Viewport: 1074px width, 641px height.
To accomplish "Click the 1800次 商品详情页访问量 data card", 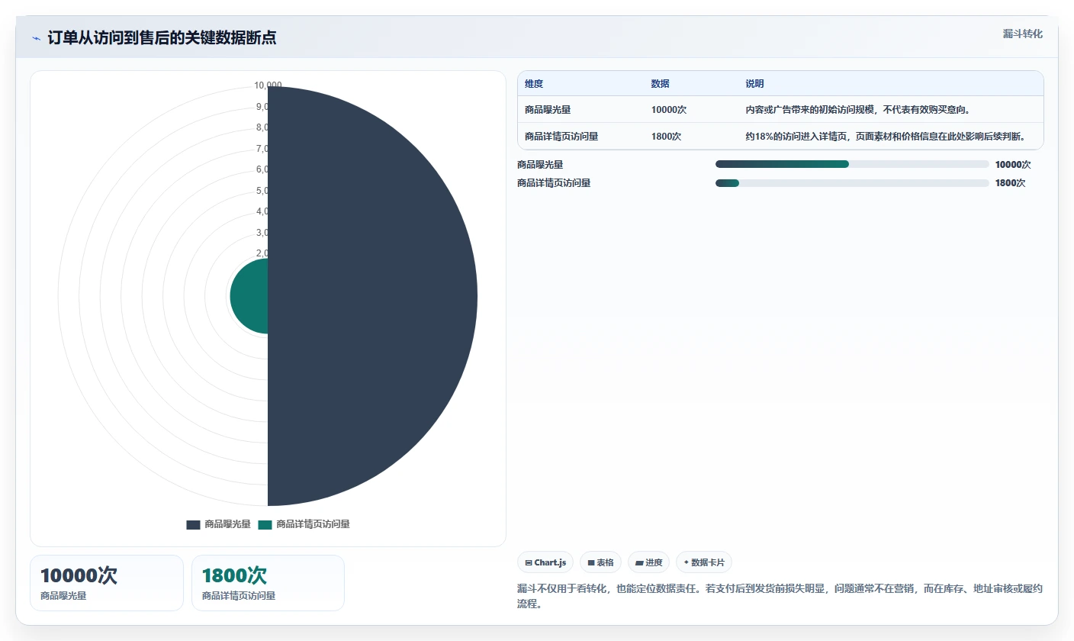I will point(268,583).
